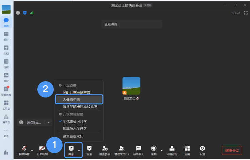This screenshot has width=250, height=160.
Task: Select 全体成员可共享 option
Action: pyautogui.click(x=75, y=121)
